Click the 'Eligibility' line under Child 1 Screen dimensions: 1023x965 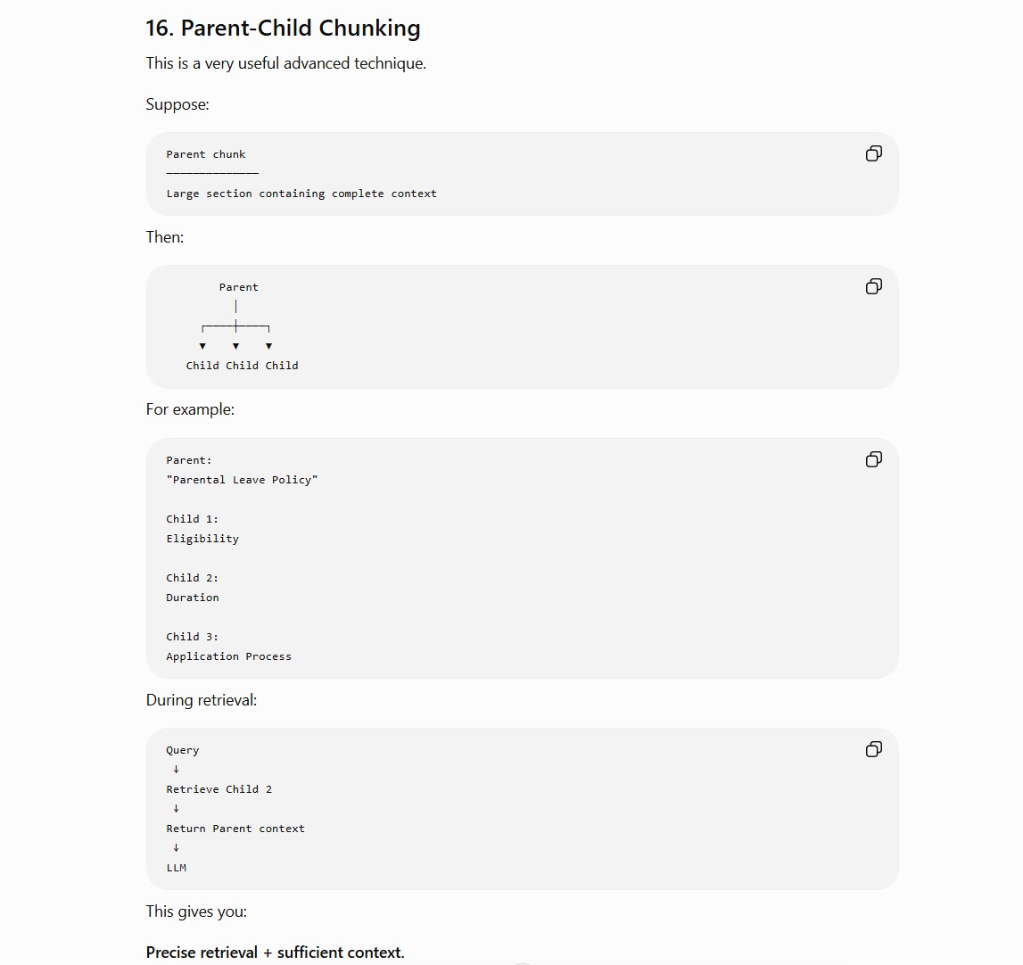pyautogui.click(x=202, y=539)
